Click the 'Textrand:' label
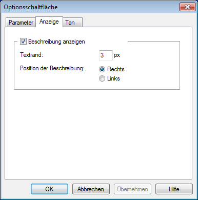This screenshot has height=200, width=198. pos(32,55)
